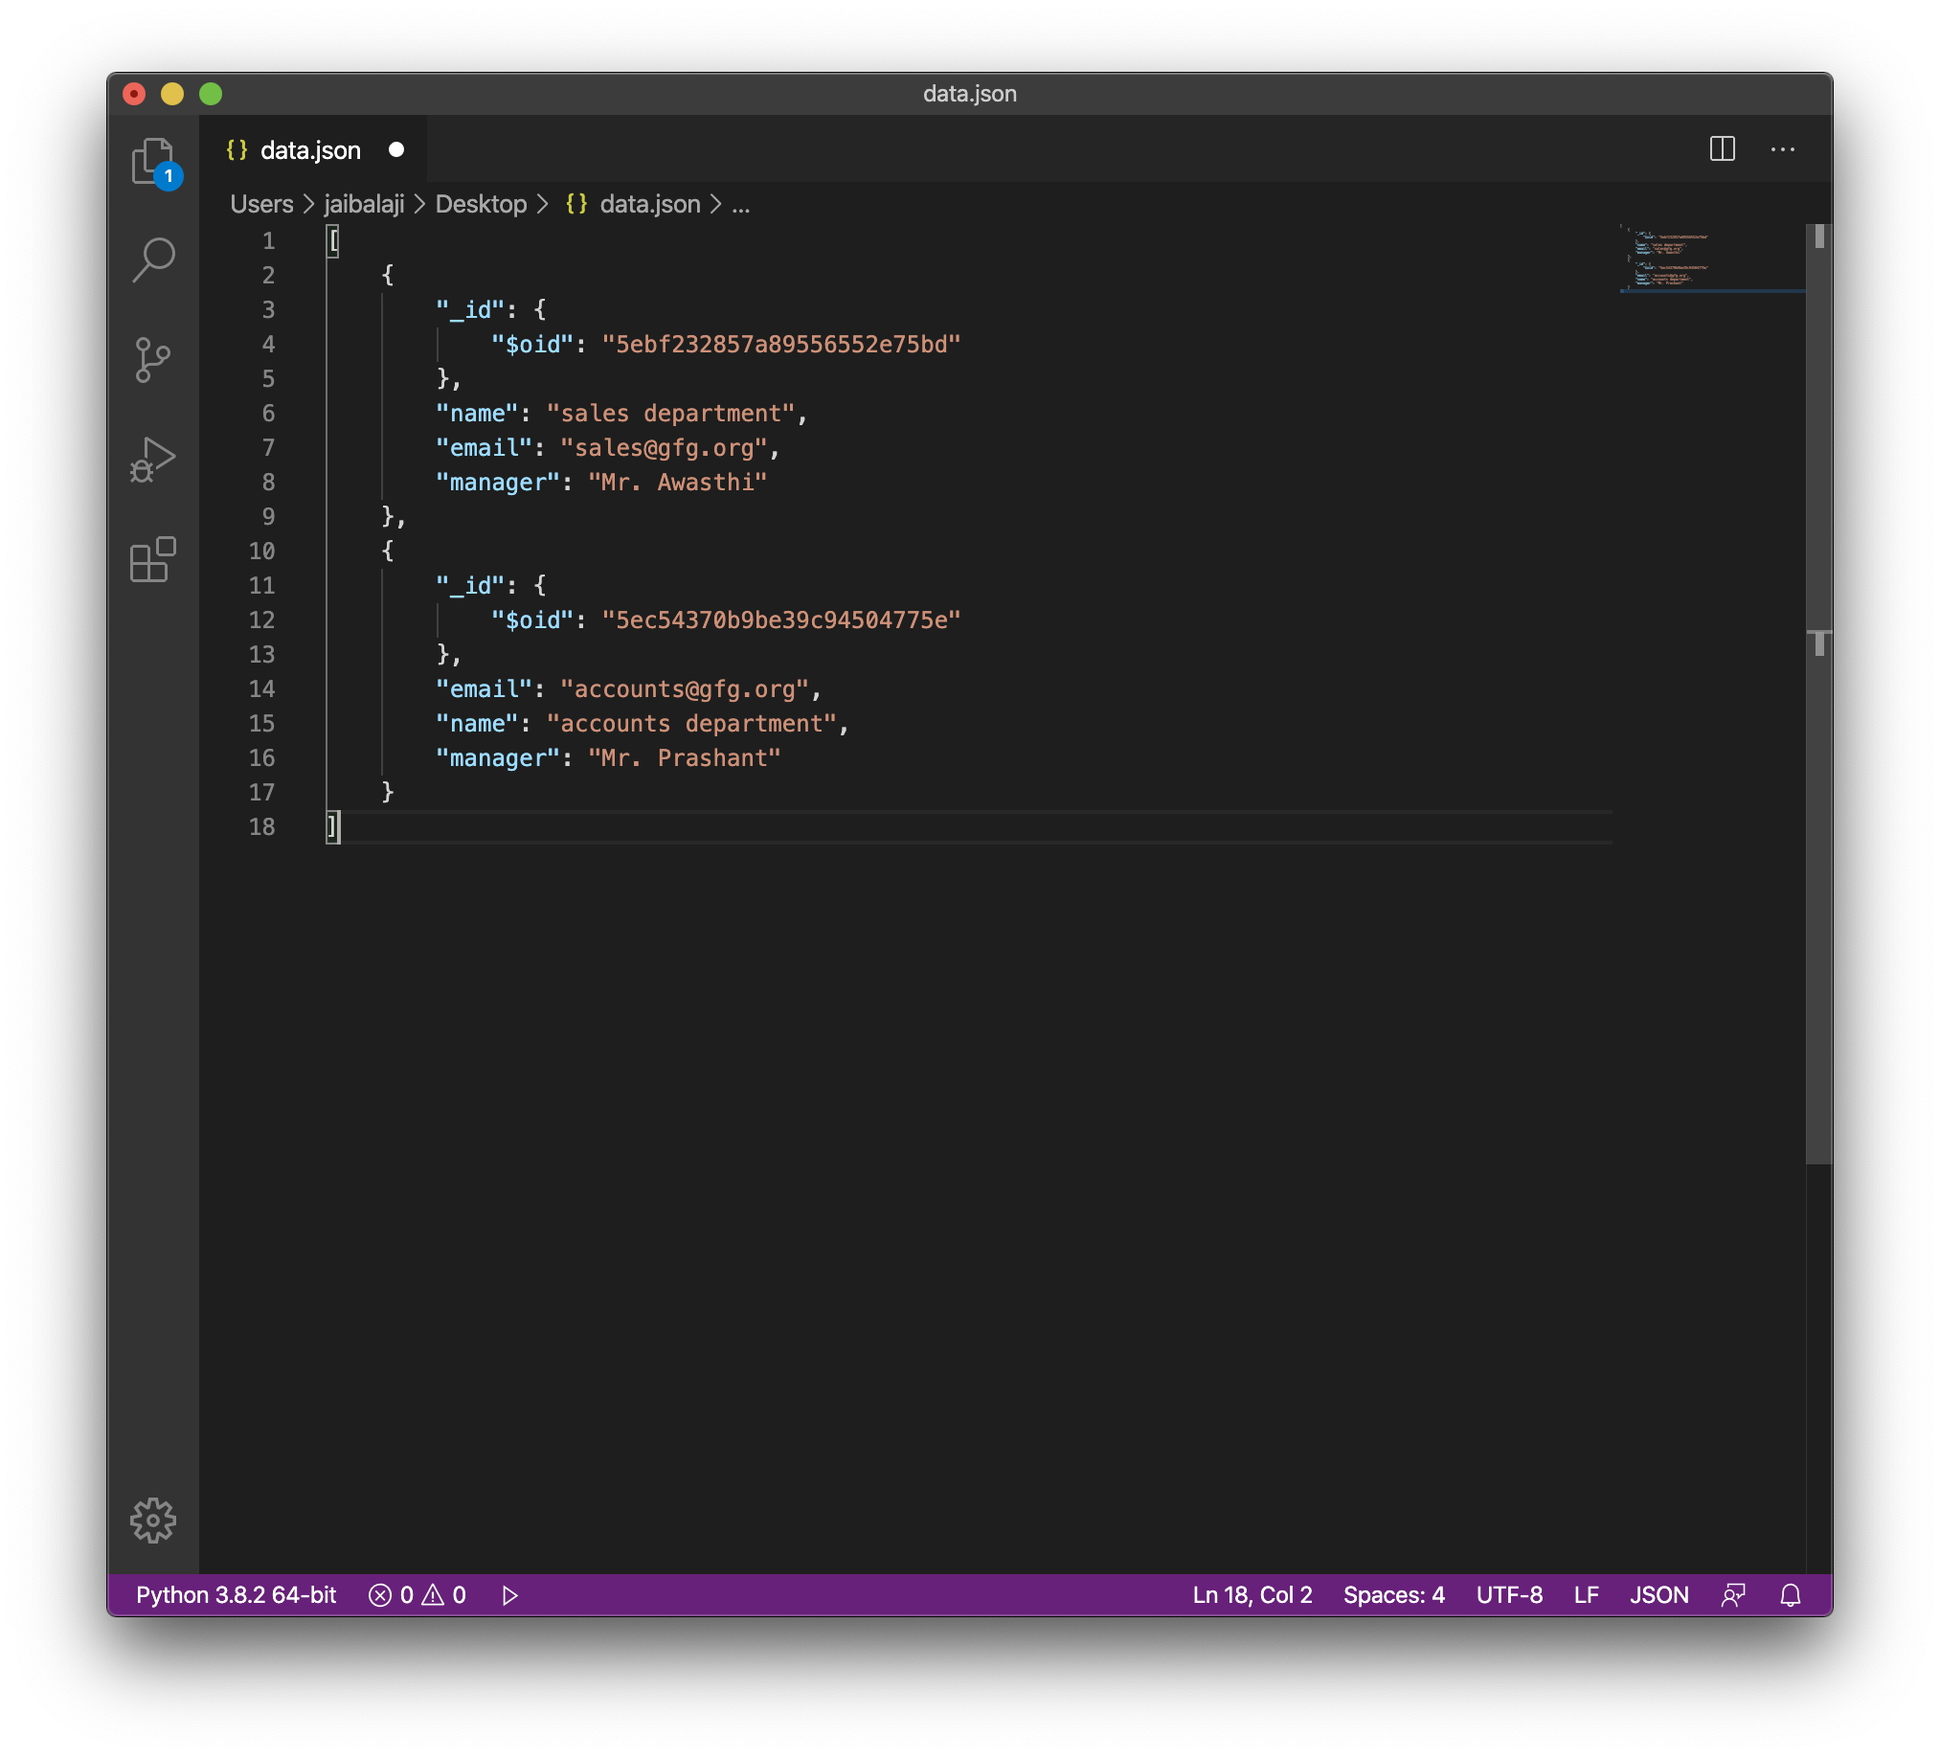Open the Explorer view in activity bar
The width and height of the screenshot is (1940, 1758).
point(152,161)
